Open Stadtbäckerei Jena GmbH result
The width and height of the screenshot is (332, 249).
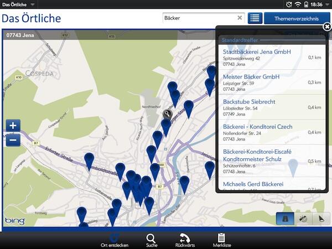click(x=272, y=57)
